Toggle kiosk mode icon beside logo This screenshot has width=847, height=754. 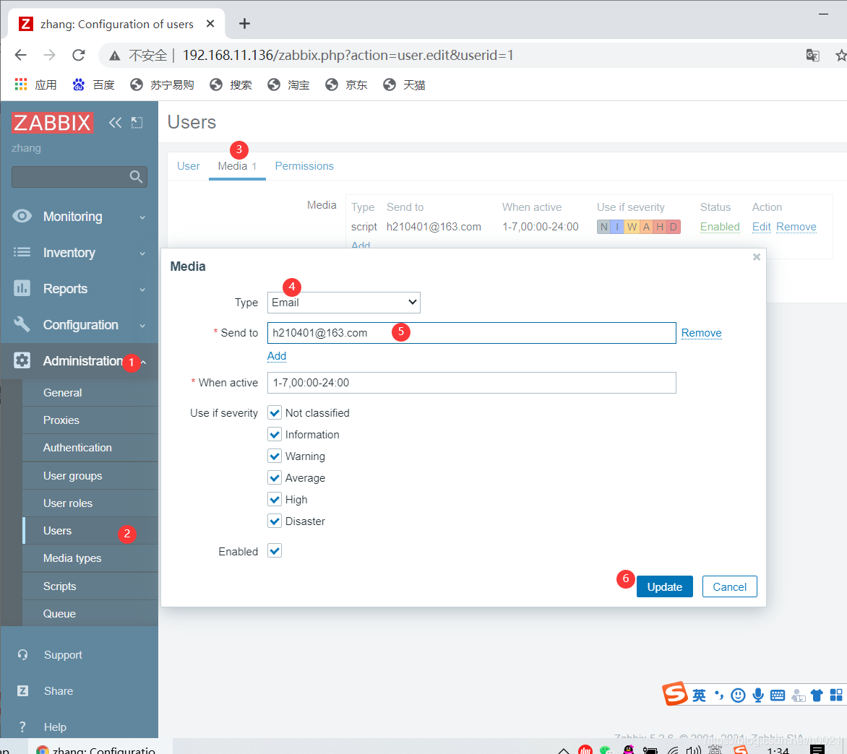pos(137,123)
